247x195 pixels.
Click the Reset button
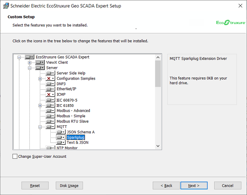[x=35, y=185]
